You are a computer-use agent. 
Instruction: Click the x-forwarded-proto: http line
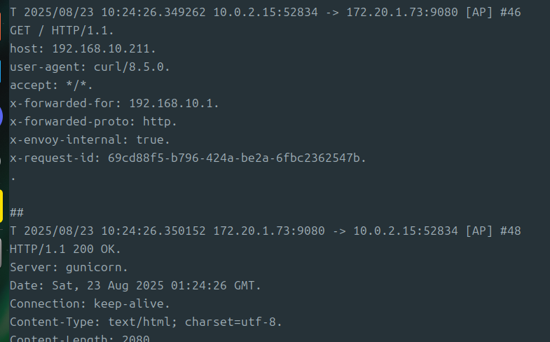point(93,122)
